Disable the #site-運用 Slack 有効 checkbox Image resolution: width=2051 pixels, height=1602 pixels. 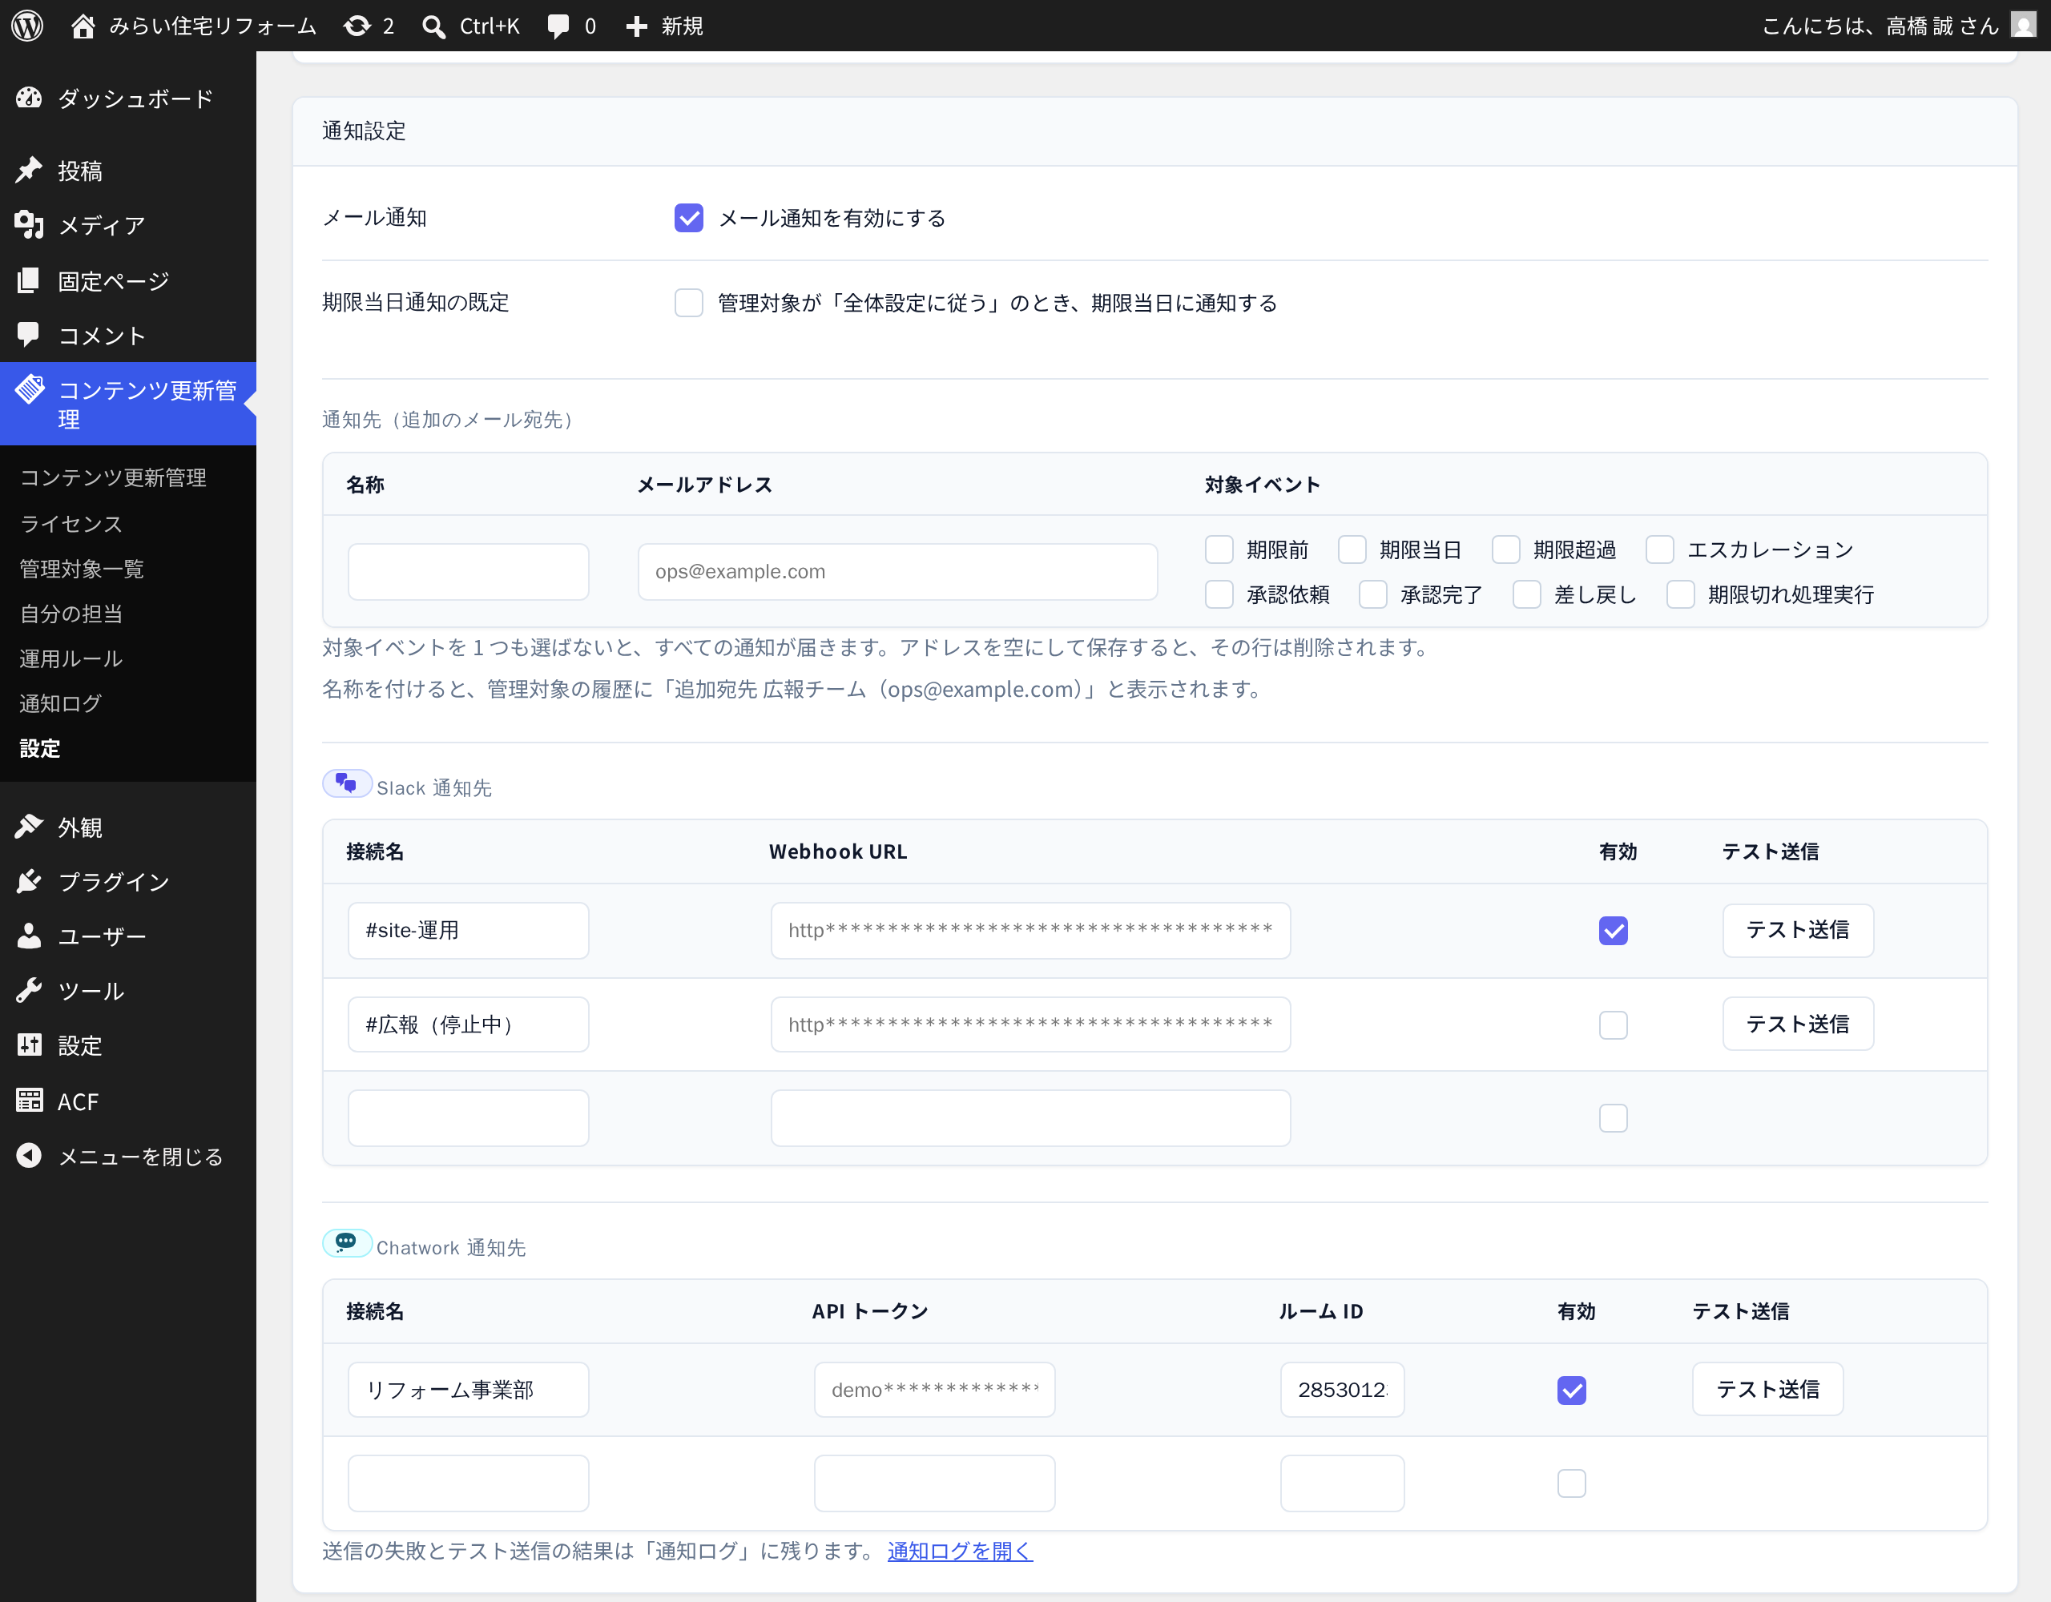pyautogui.click(x=1614, y=931)
